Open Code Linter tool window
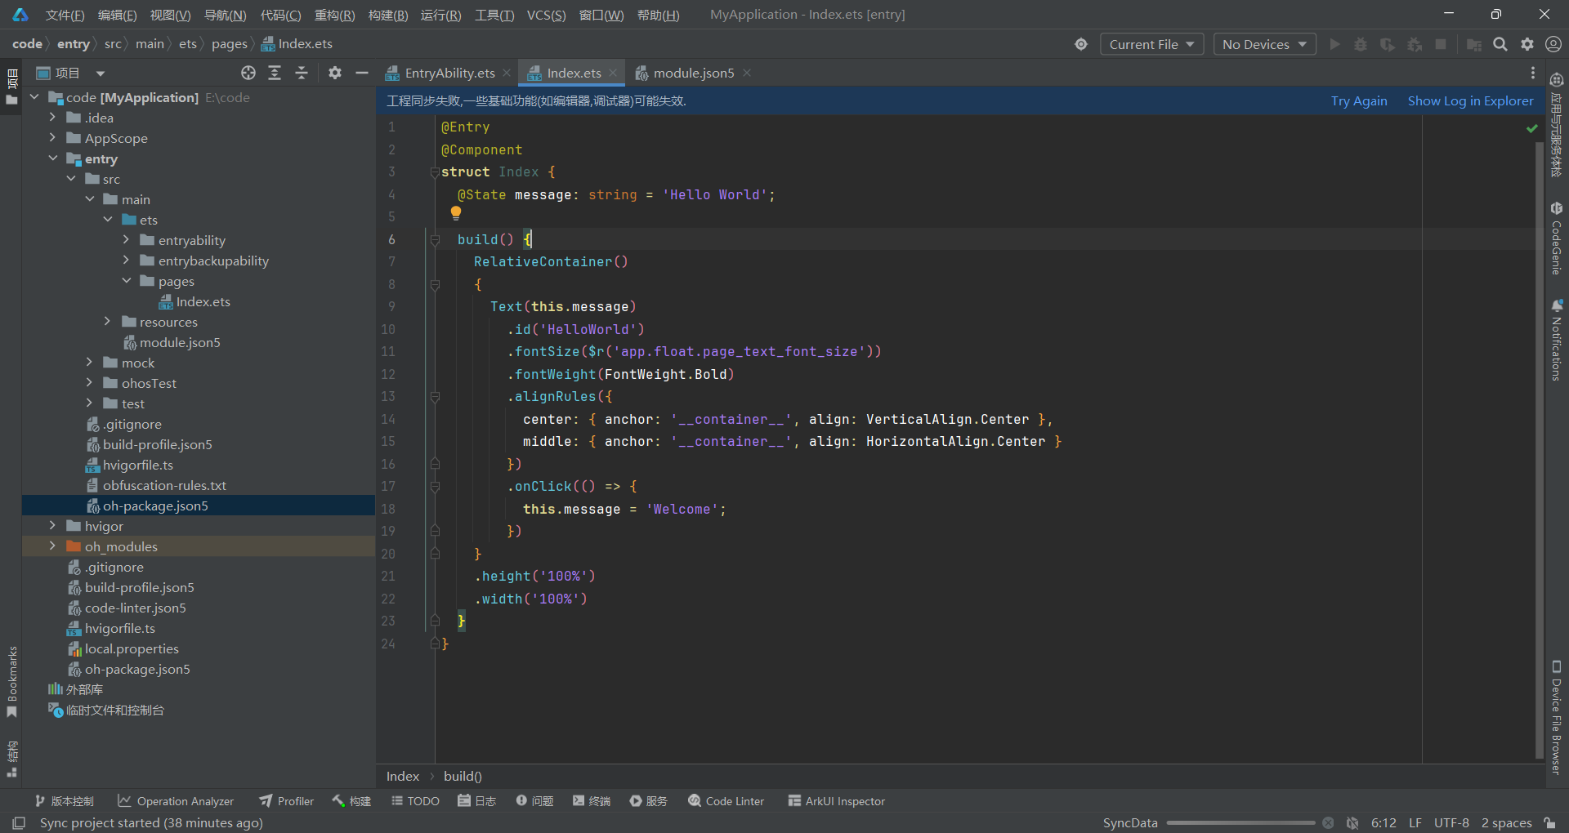The width and height of the screenshot is (1569, 833). pyautogui.click(x=726, y=801)
